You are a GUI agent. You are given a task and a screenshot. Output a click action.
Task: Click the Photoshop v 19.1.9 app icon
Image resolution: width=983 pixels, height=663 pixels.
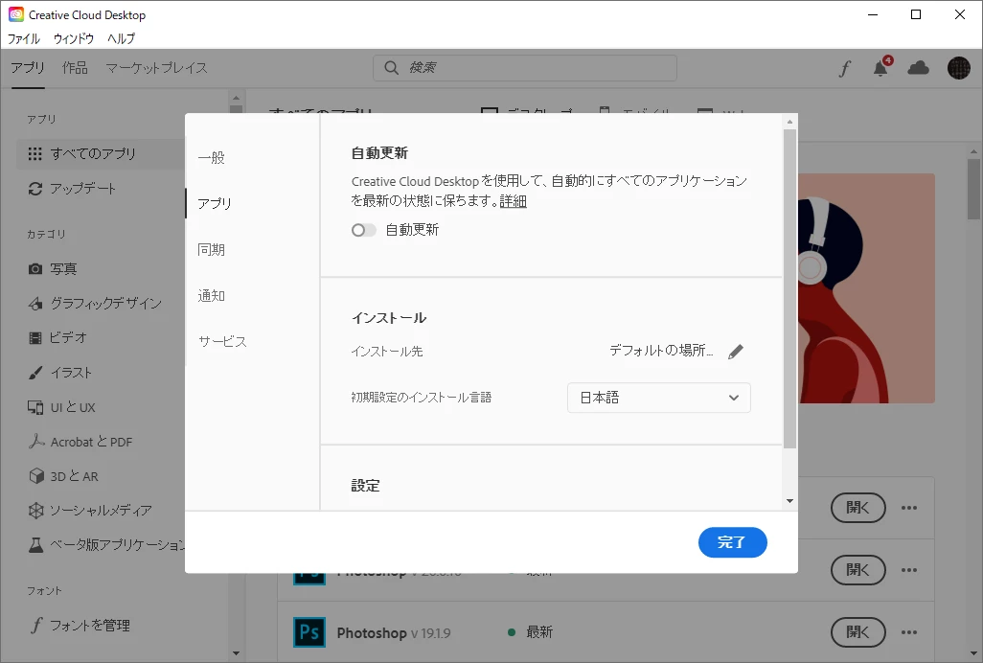[x=309, y=632]
